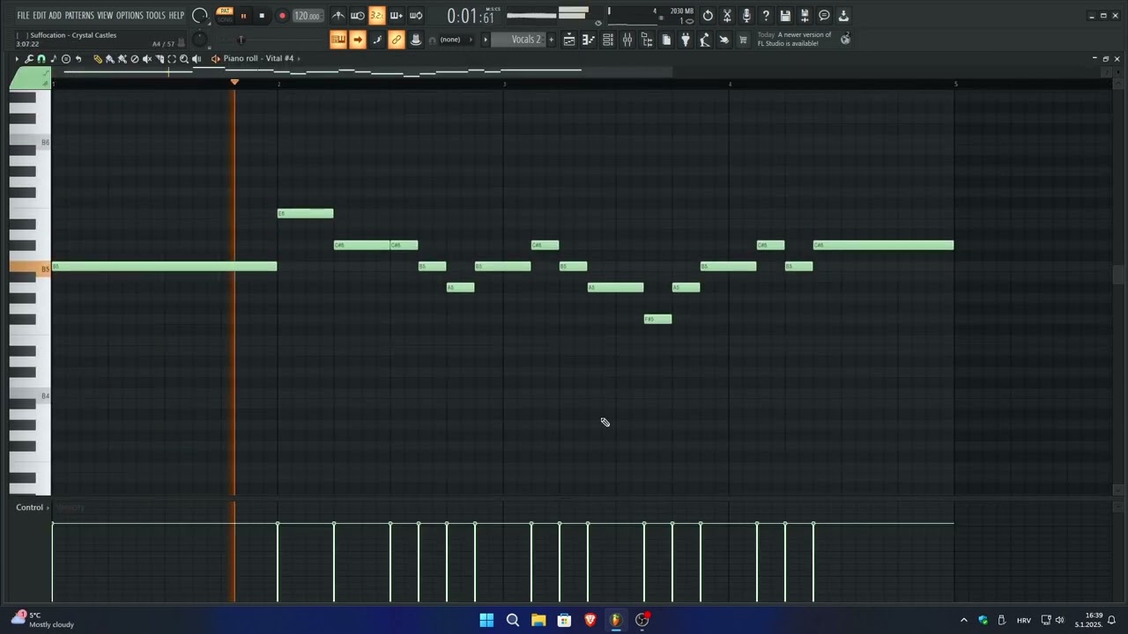
Task: Open the TOOLS menu
Action: tap(156, 16)
